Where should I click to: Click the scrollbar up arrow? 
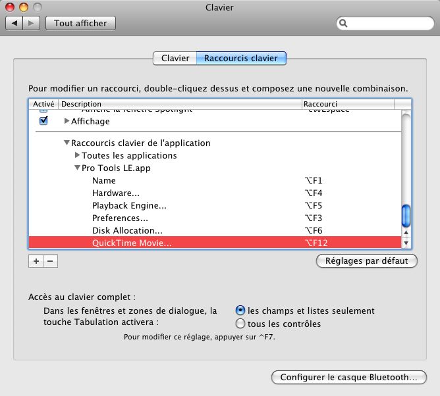[x=406, y=232]
